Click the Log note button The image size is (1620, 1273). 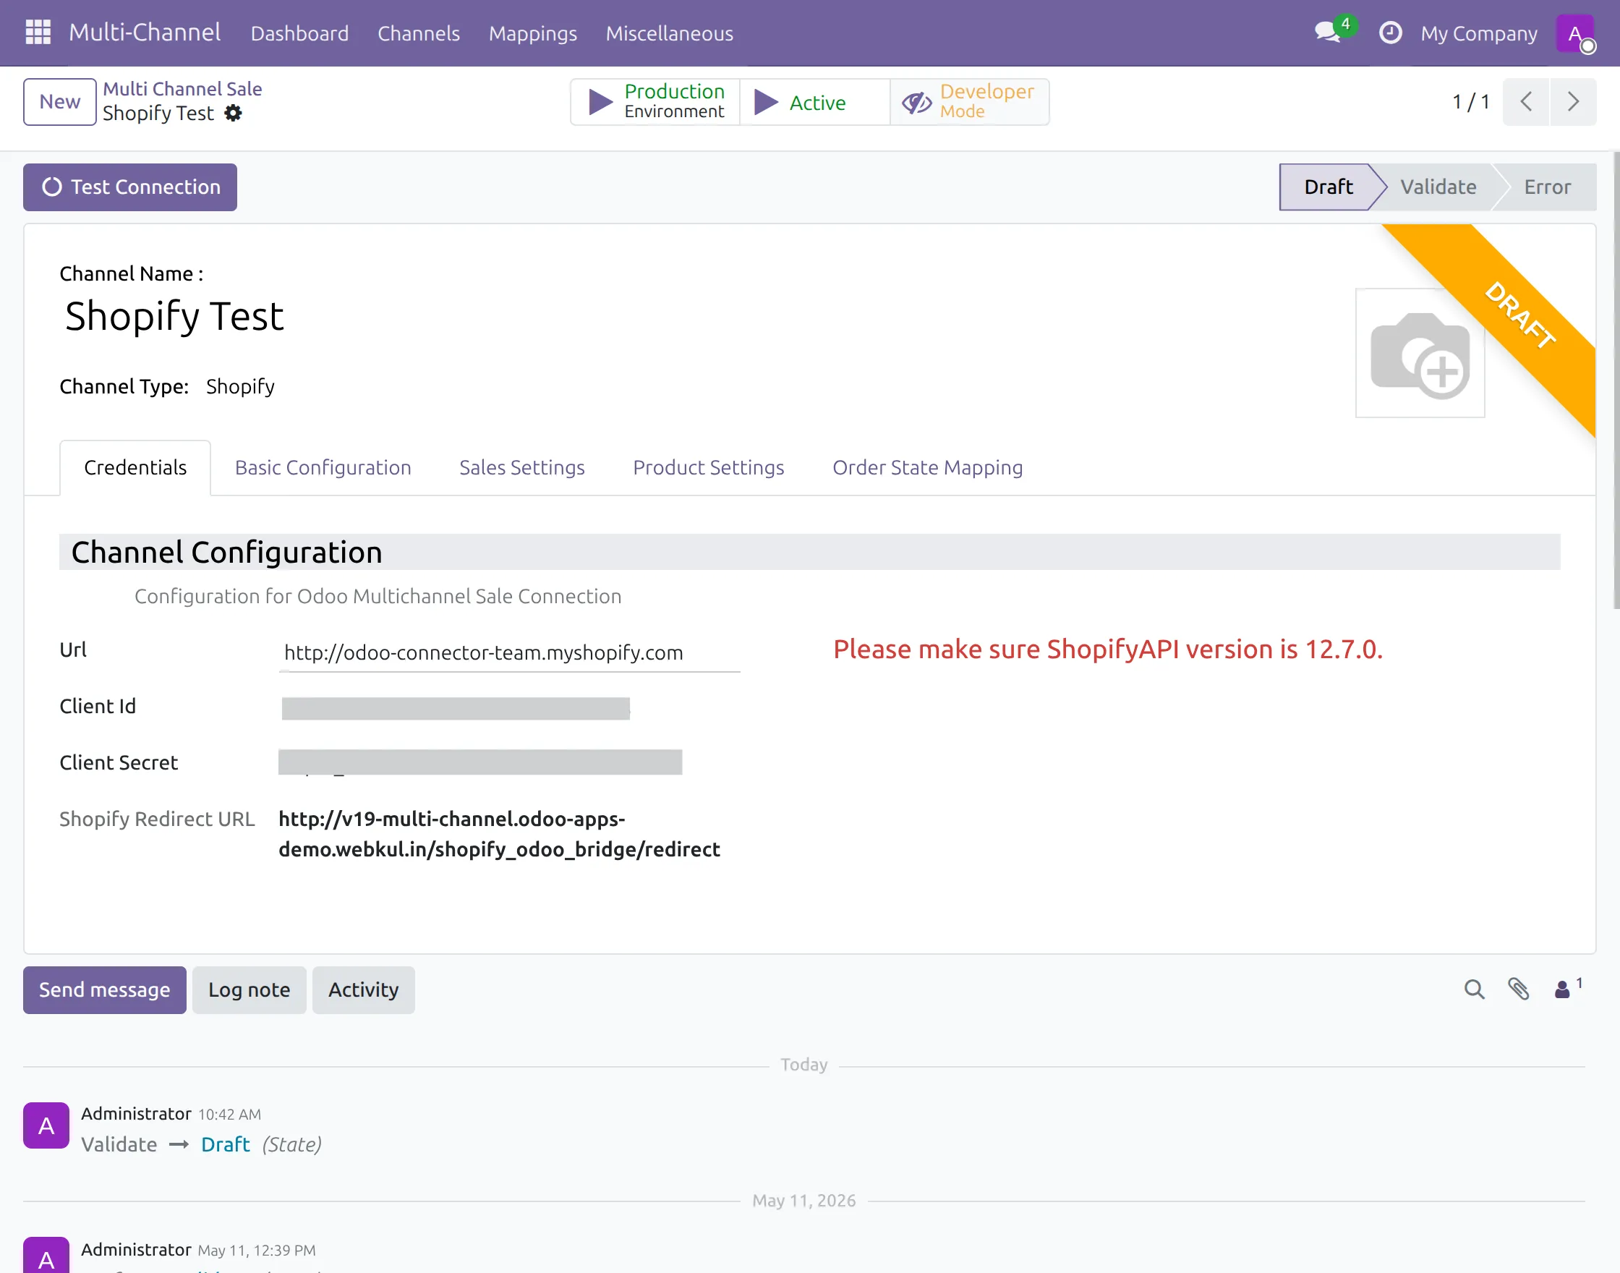pyautogui.click(x=249, y=989)
